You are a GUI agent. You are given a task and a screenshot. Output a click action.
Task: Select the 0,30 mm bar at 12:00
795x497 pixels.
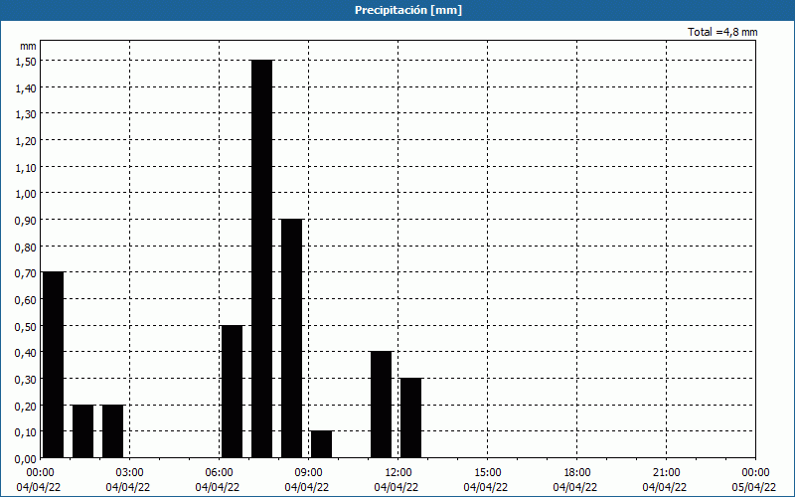[411, 417]
